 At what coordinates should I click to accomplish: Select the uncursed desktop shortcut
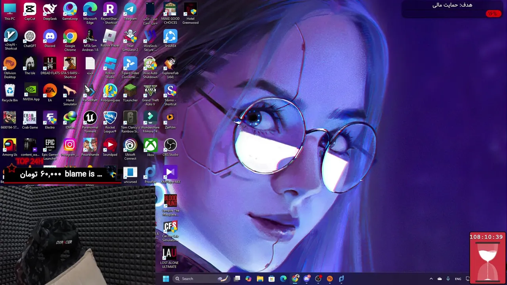pyautogui.click(x=130, y=175)
